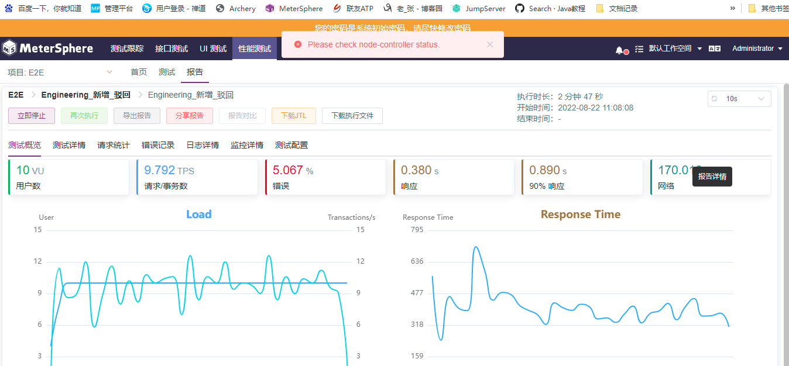Viewport: 789px width, 366px height.
Task: Switch to the 监控详情 tab
Action: (x=247, y=145)
